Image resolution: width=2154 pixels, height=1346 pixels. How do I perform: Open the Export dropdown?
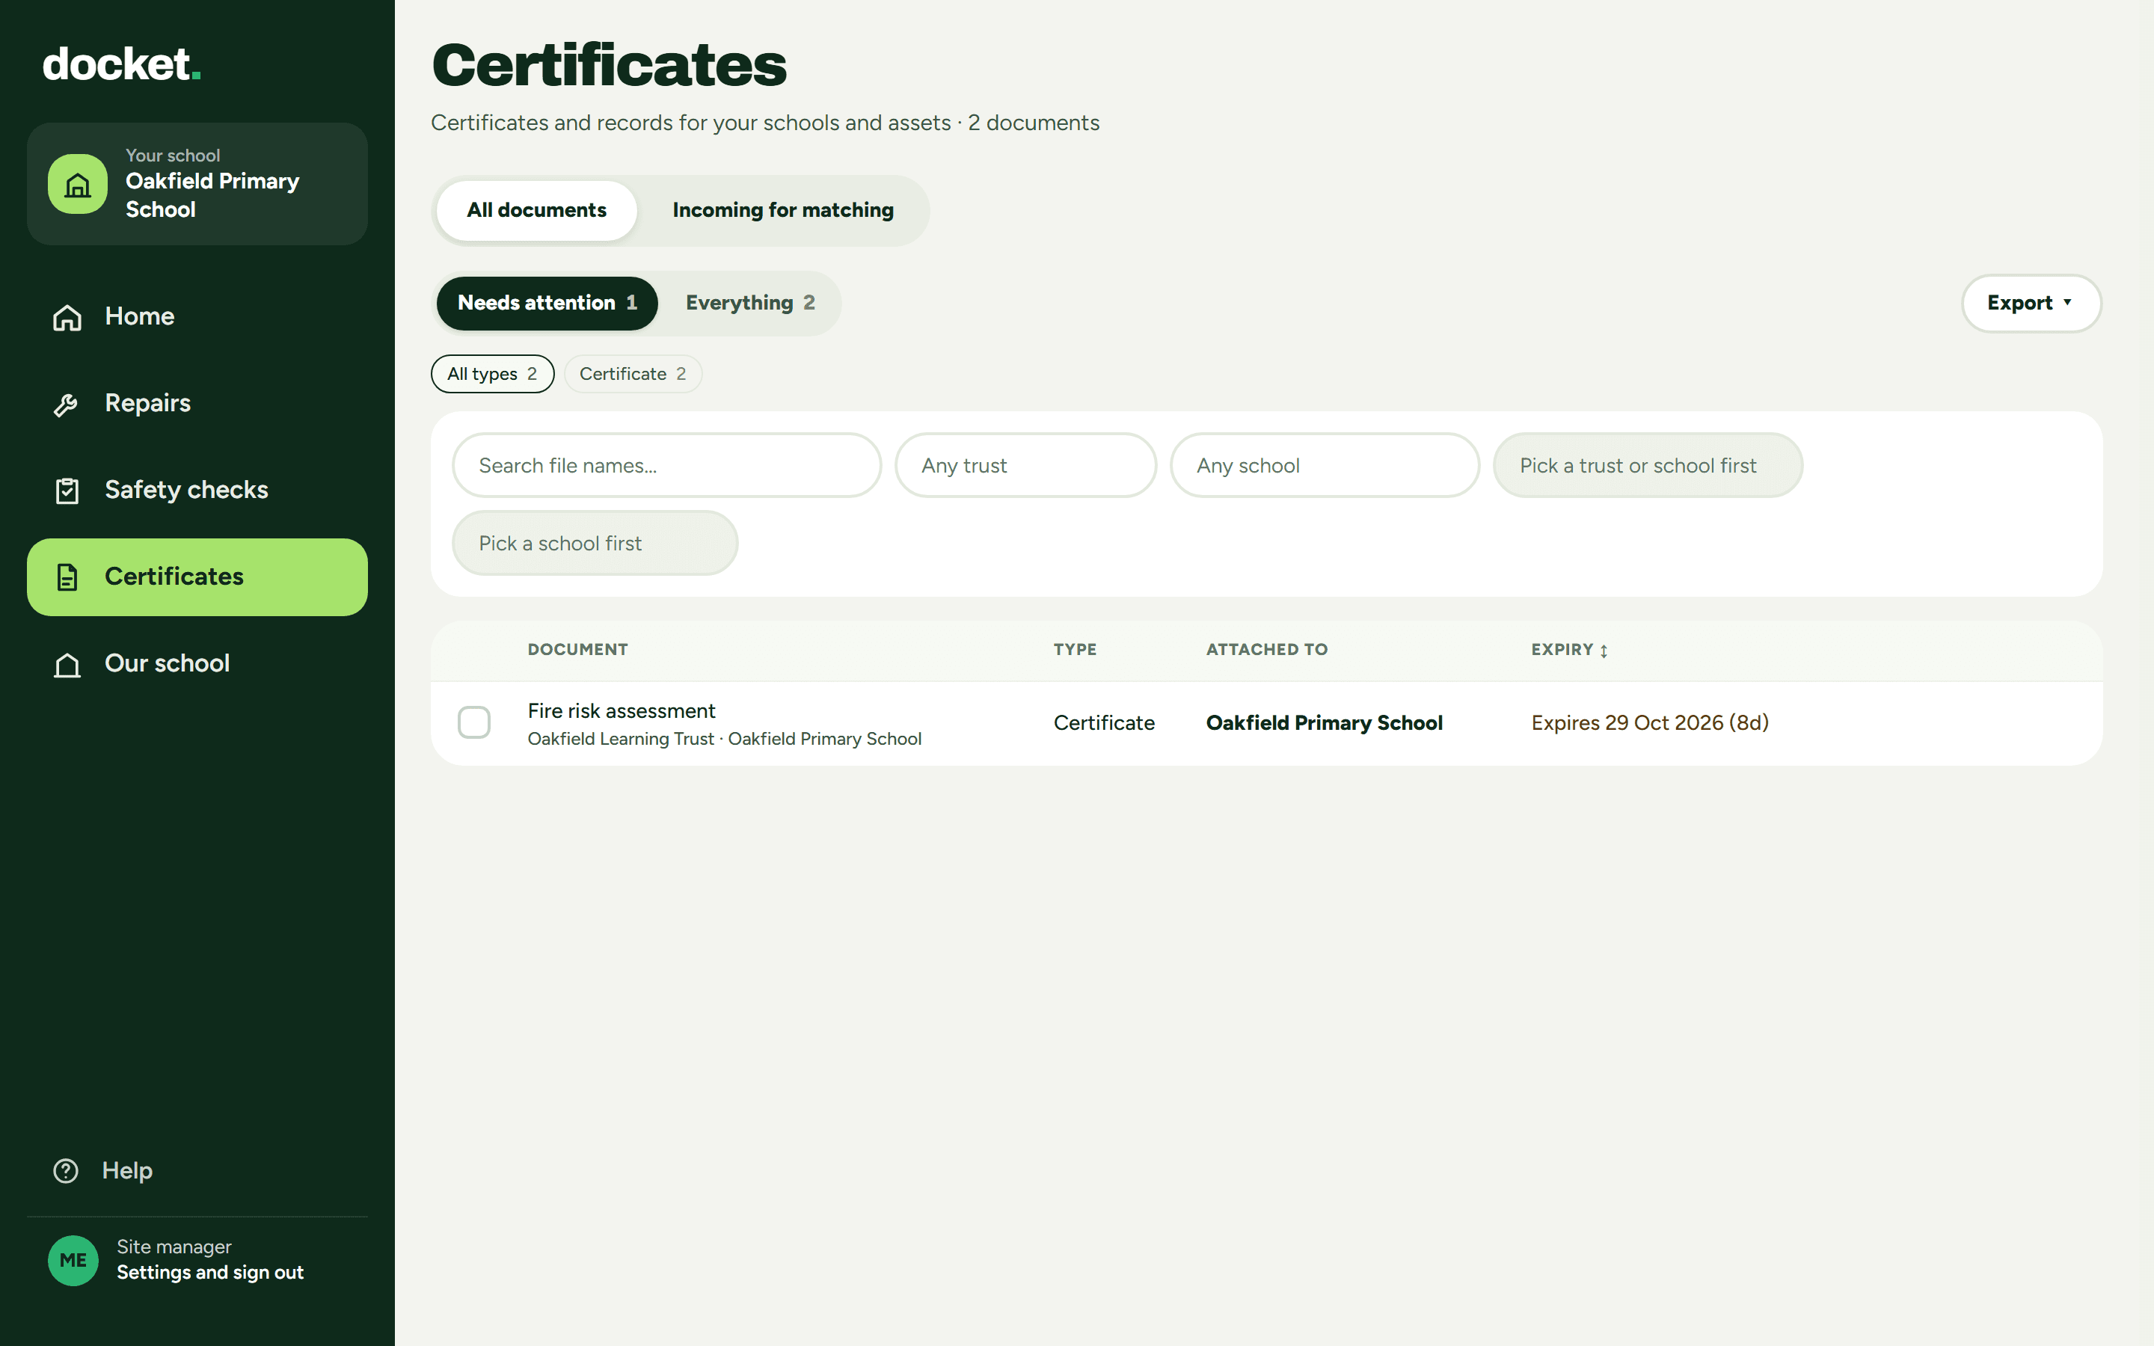coord(2031,303)
